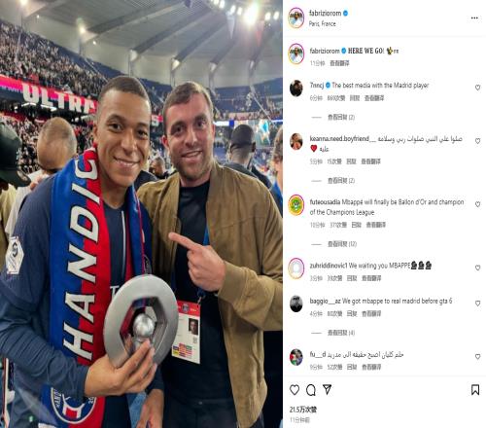486x428 pixels.
Task: Share the post using the paper plane icon
Action: (328, 389)
